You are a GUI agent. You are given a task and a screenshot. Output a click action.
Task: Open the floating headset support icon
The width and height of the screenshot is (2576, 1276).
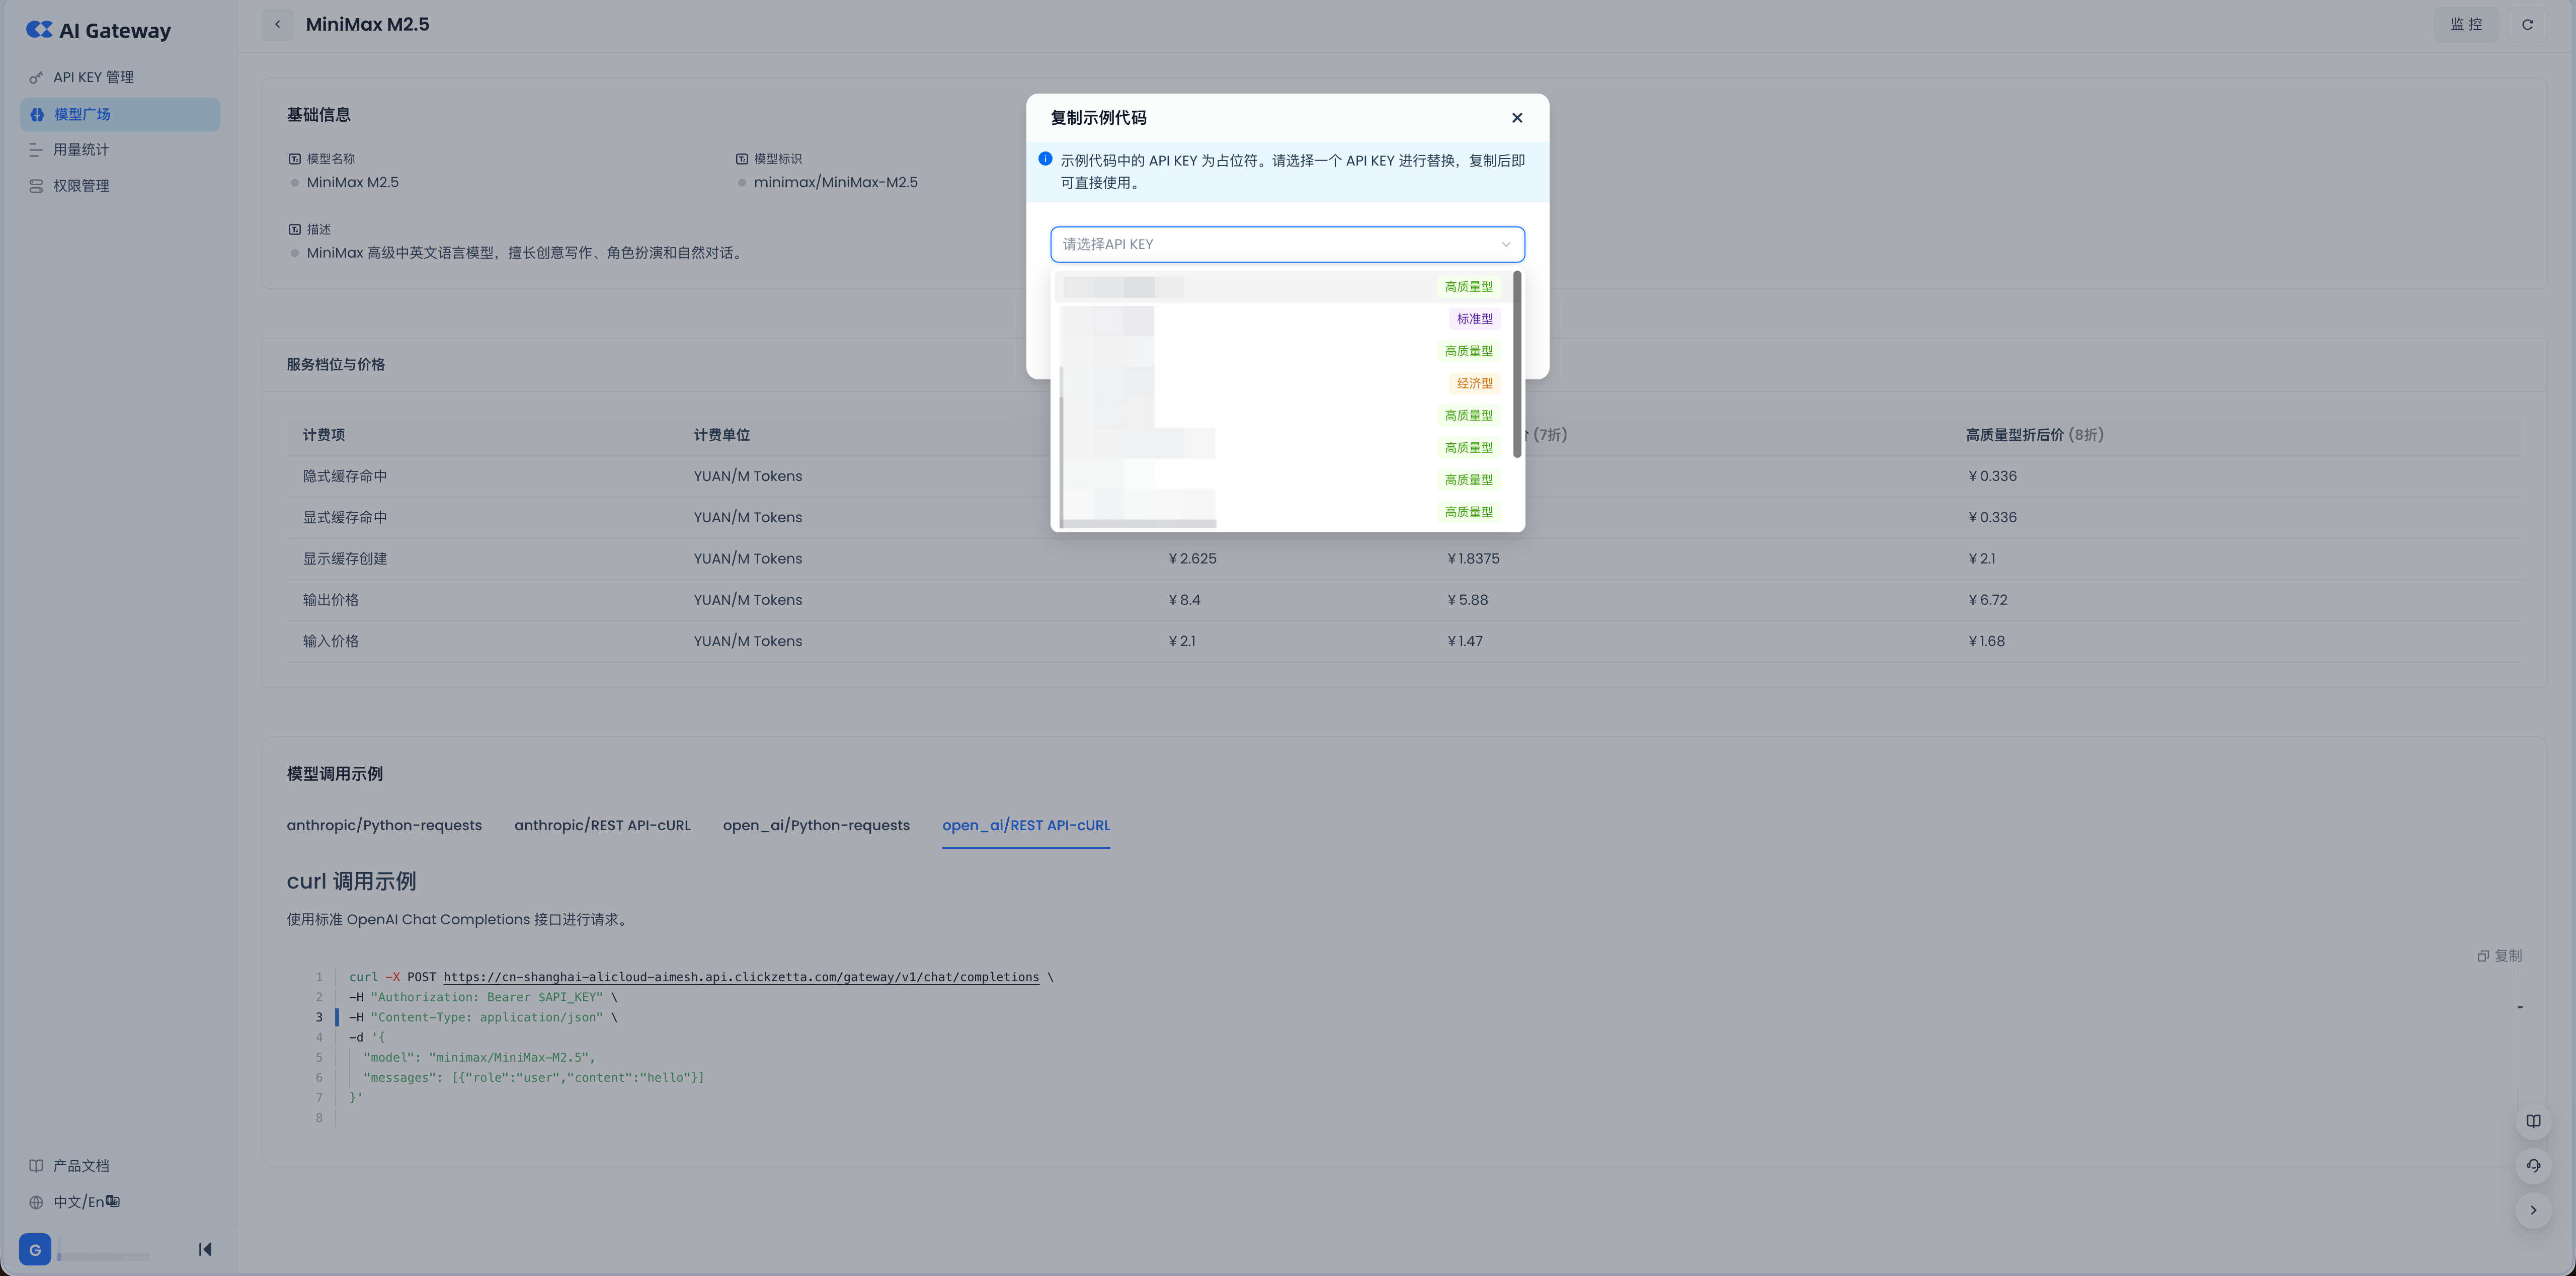pyautogui.click(x=2533, y=1165)
